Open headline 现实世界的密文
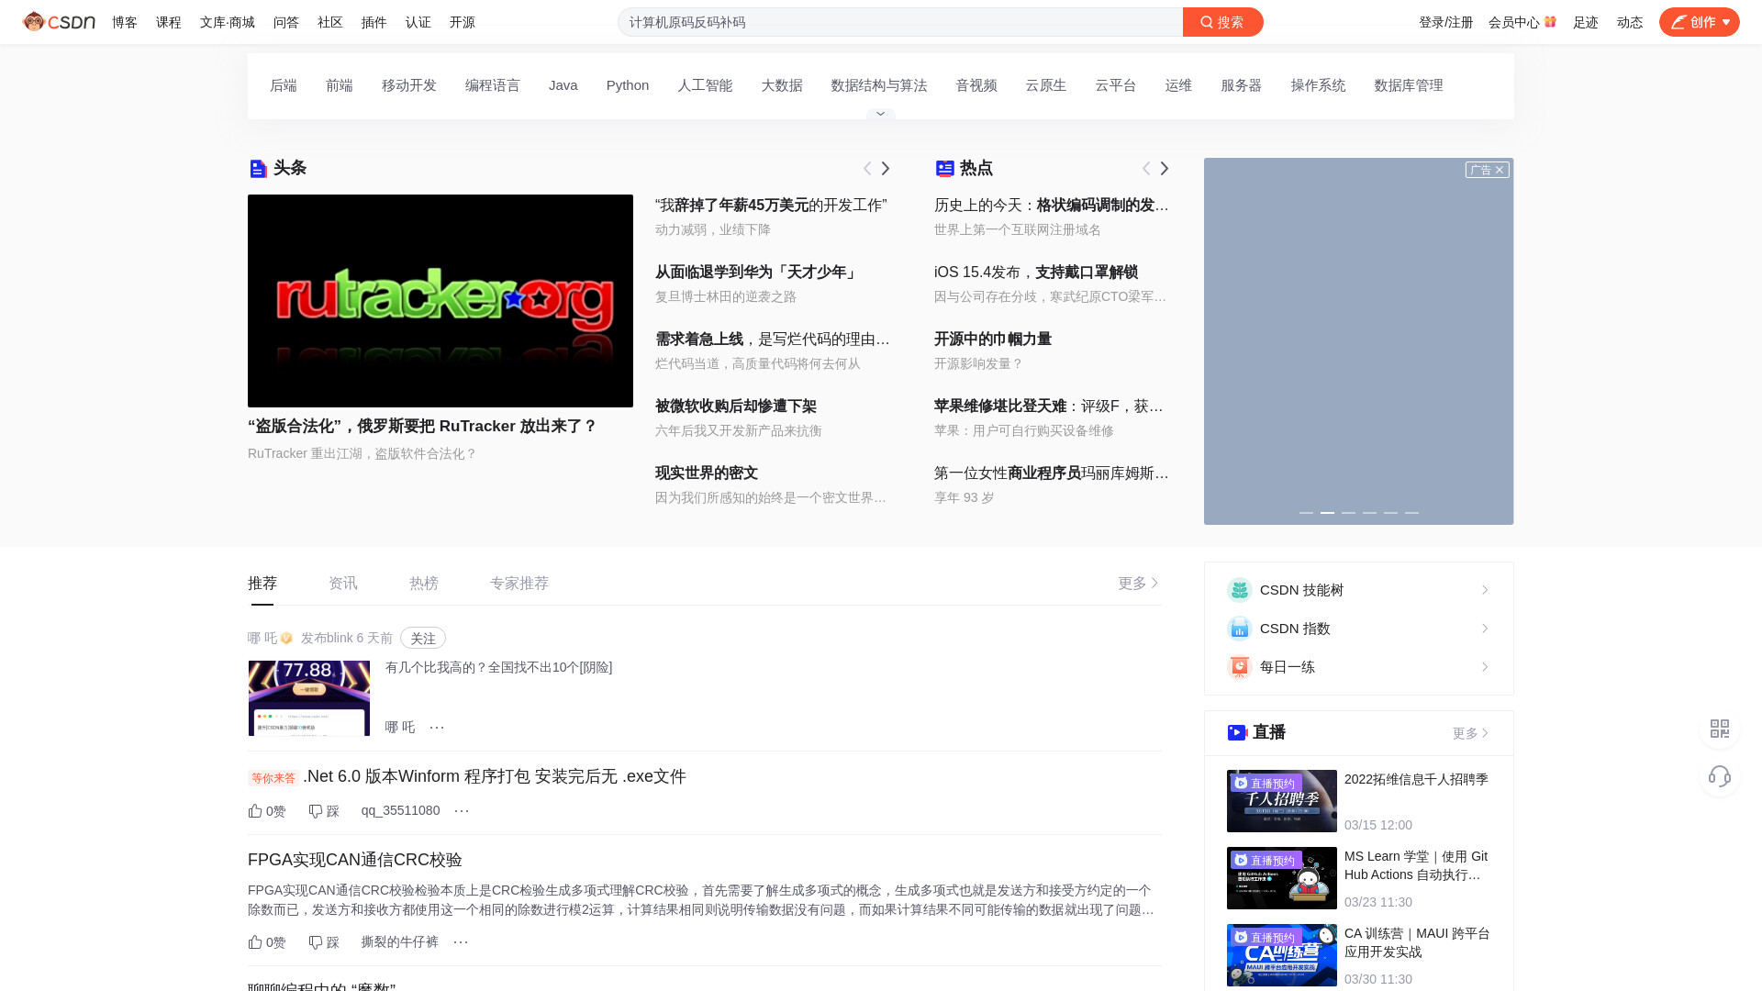Image resolution: width=1762 pixels, height=991 pixels. (x=707, y=473)
